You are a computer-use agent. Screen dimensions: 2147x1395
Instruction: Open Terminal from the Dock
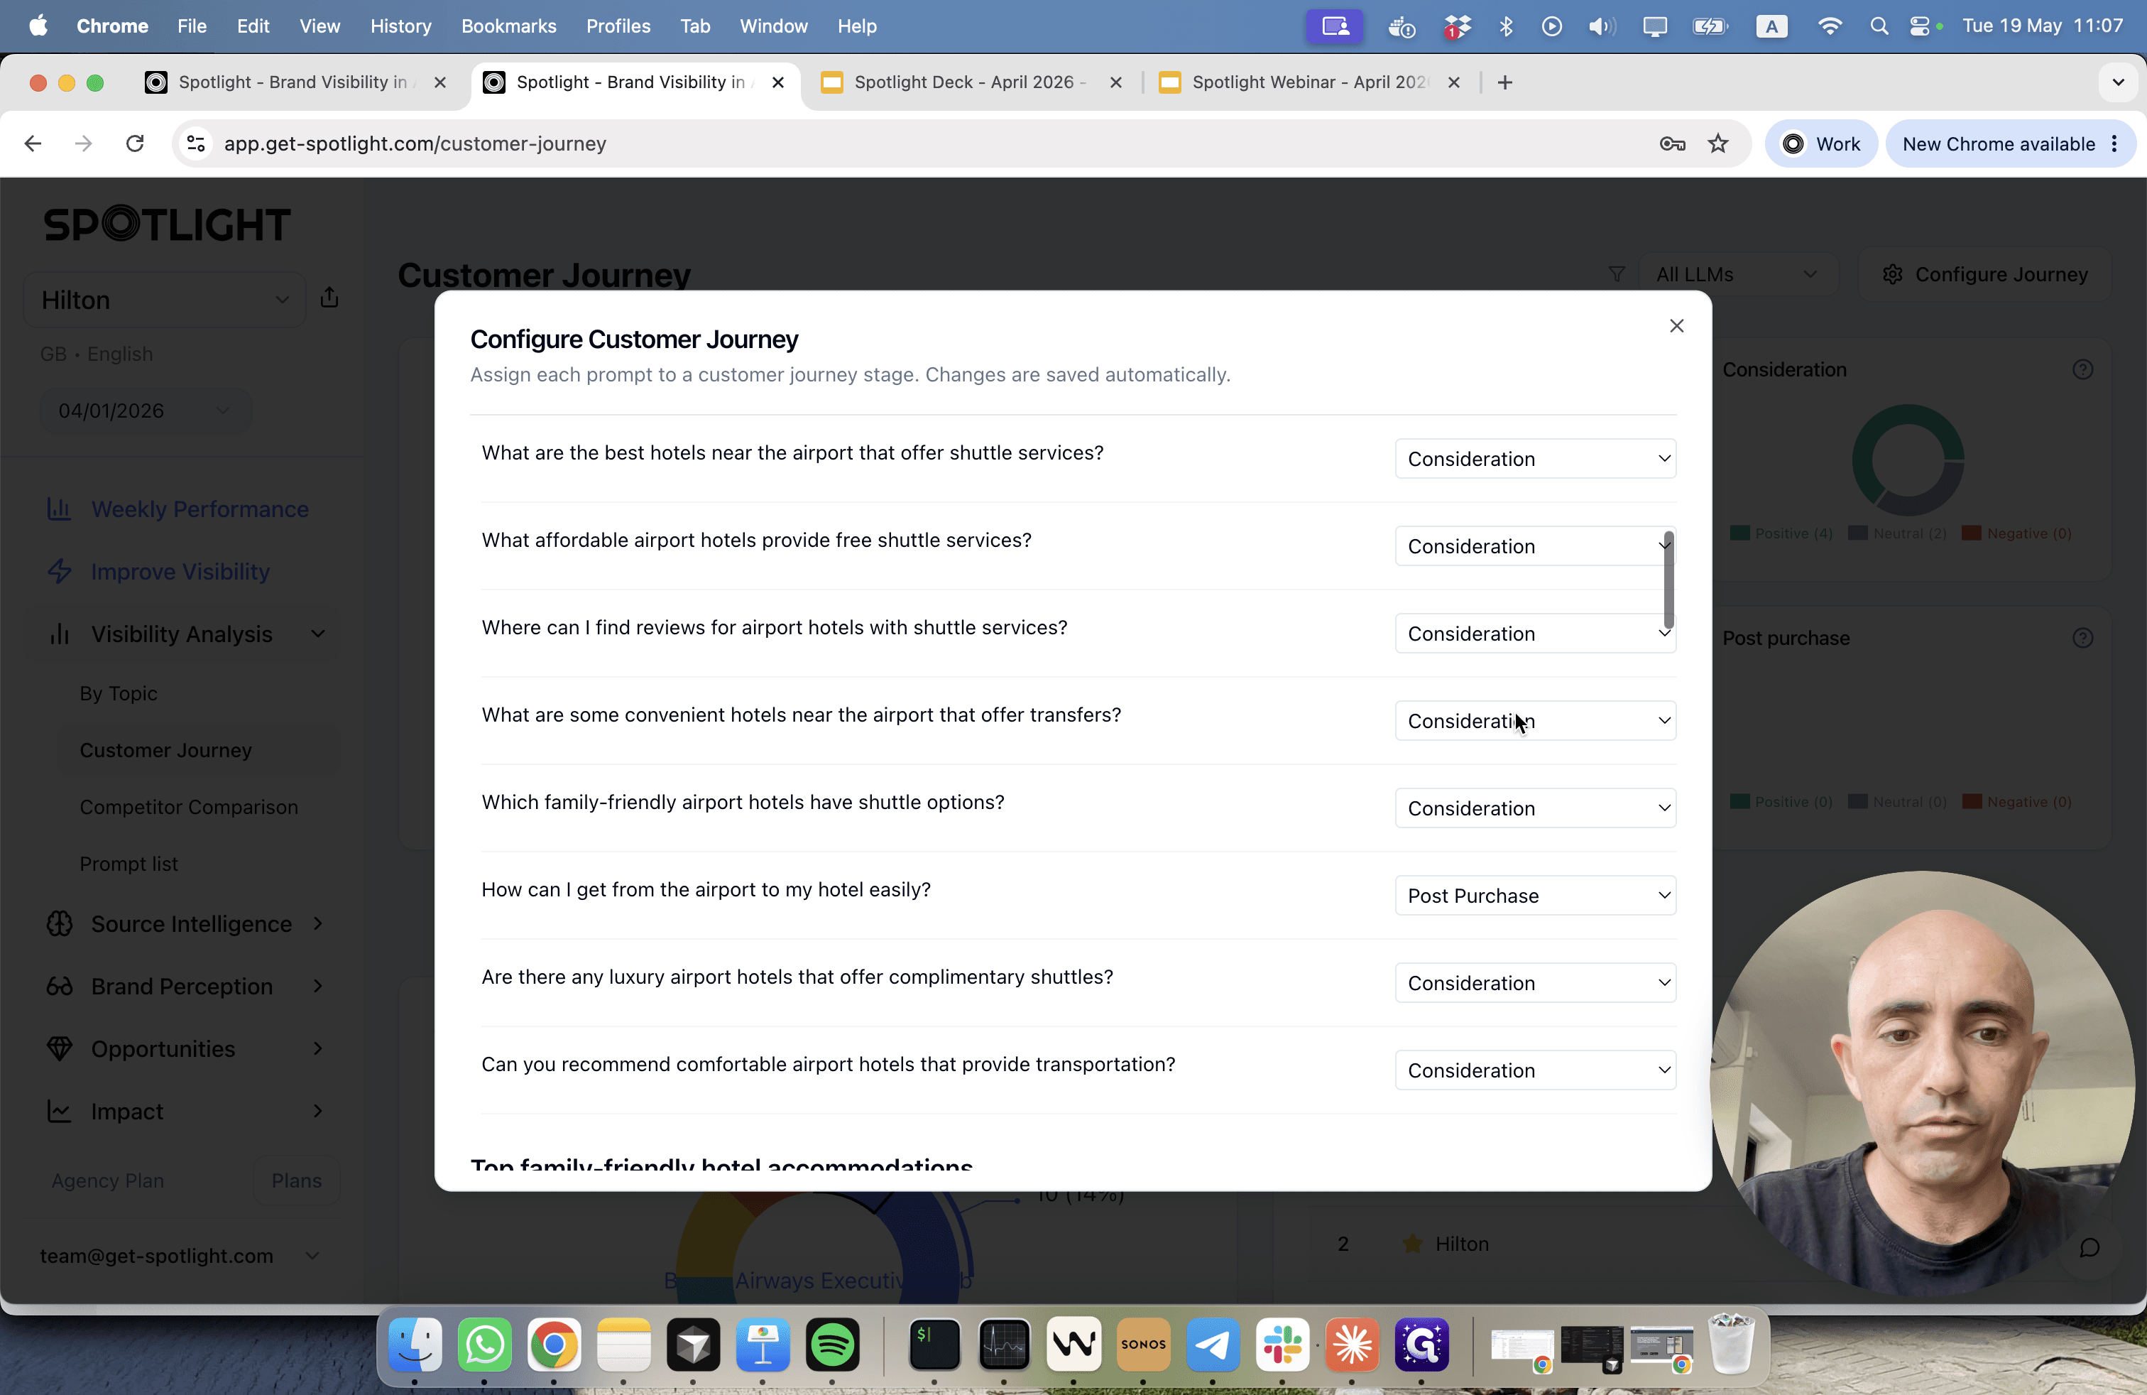click(934, 1345)
